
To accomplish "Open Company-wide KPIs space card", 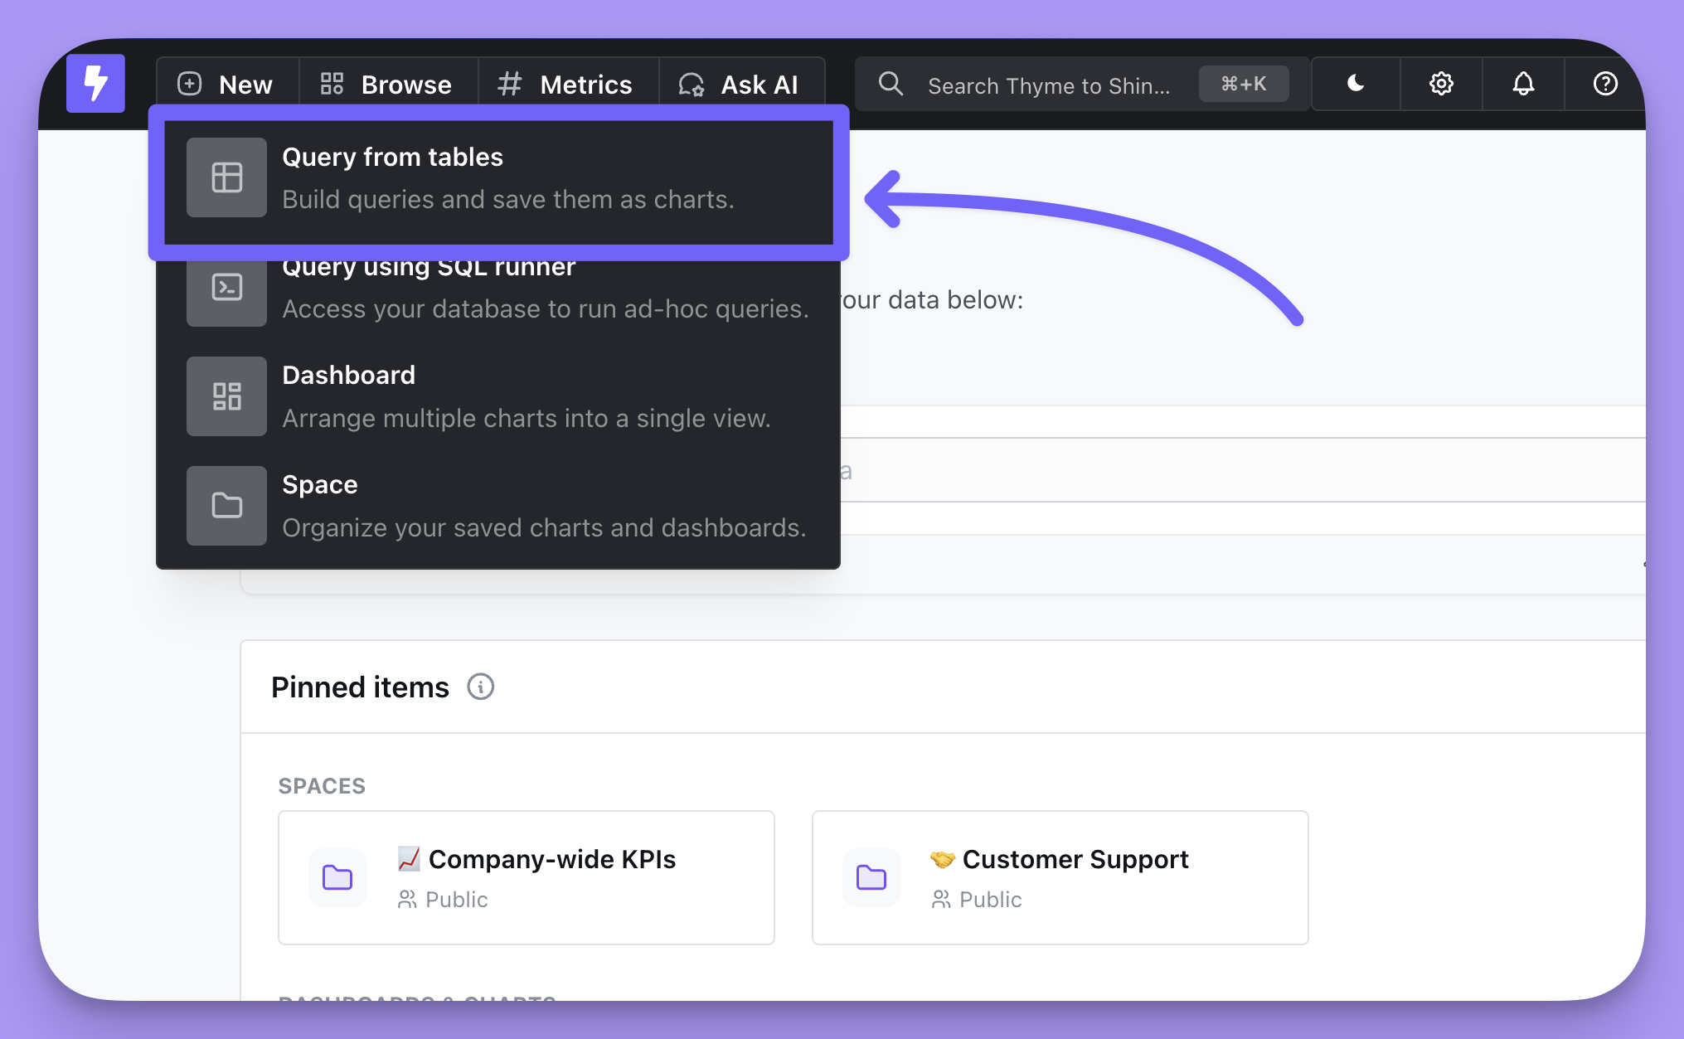I will (x=526, y=877).
